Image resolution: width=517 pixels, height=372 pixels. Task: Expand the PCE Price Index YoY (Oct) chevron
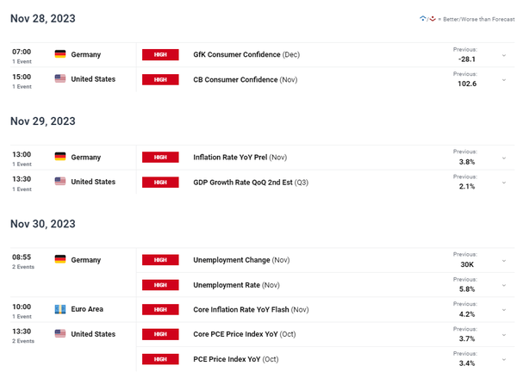pos(503,358)
